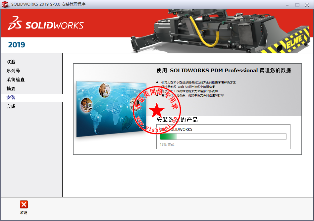Minimize the installation manager window
Viewport: 314px width, 221px height.
point(288,5)
